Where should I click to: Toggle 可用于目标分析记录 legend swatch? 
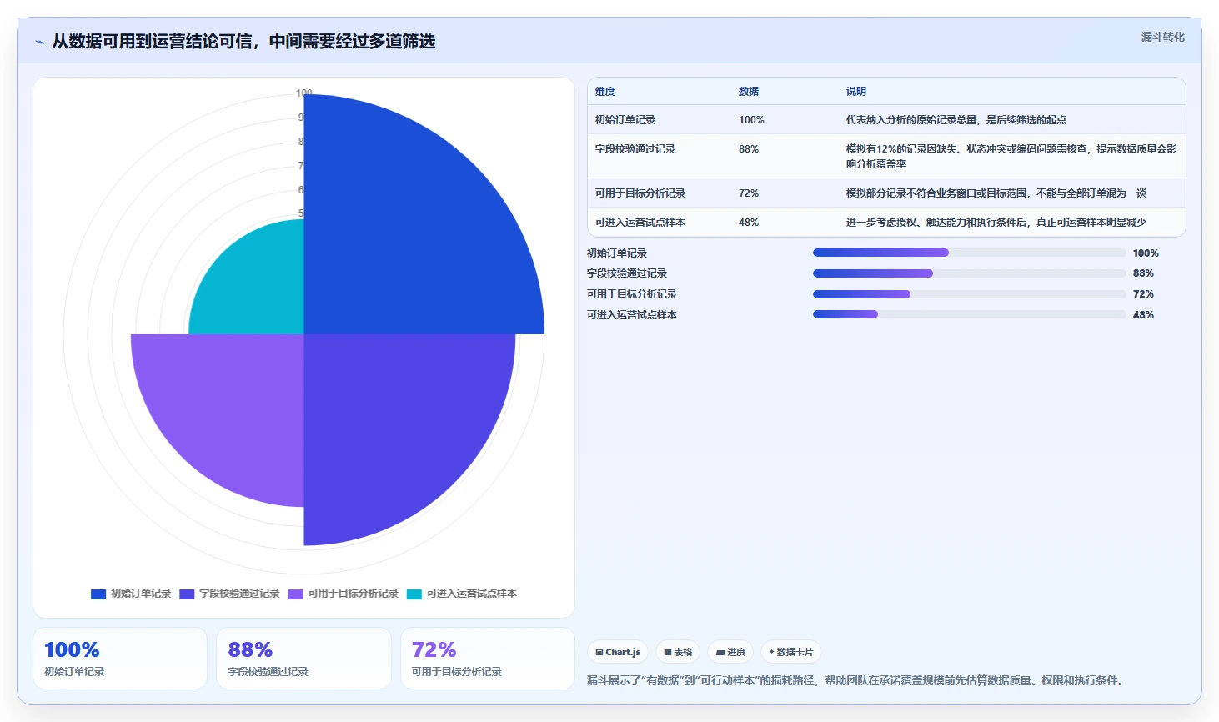tap(295, 594)
